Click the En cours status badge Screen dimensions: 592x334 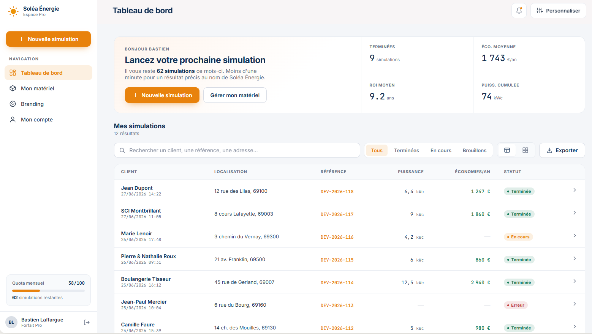click(x=518, y=237)
